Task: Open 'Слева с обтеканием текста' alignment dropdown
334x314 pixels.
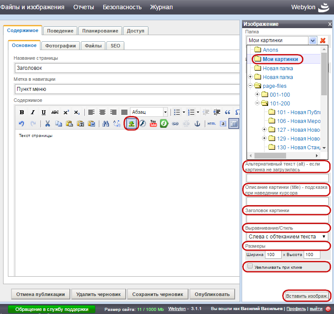Action: [287, 237]
